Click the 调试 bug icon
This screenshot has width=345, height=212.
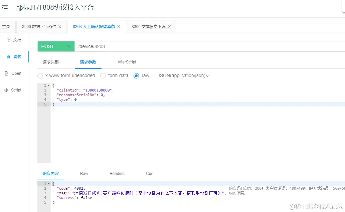coord(9,57)
